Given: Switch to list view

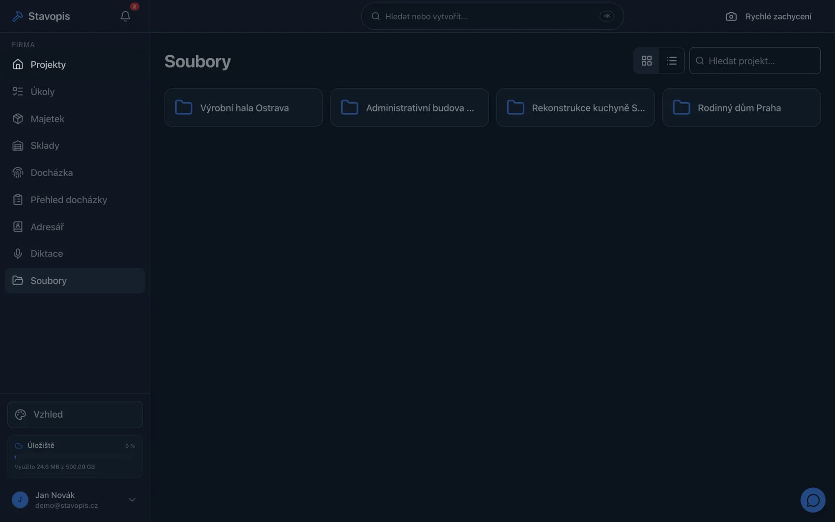Looking at the screenshot, I should point(671,61).
